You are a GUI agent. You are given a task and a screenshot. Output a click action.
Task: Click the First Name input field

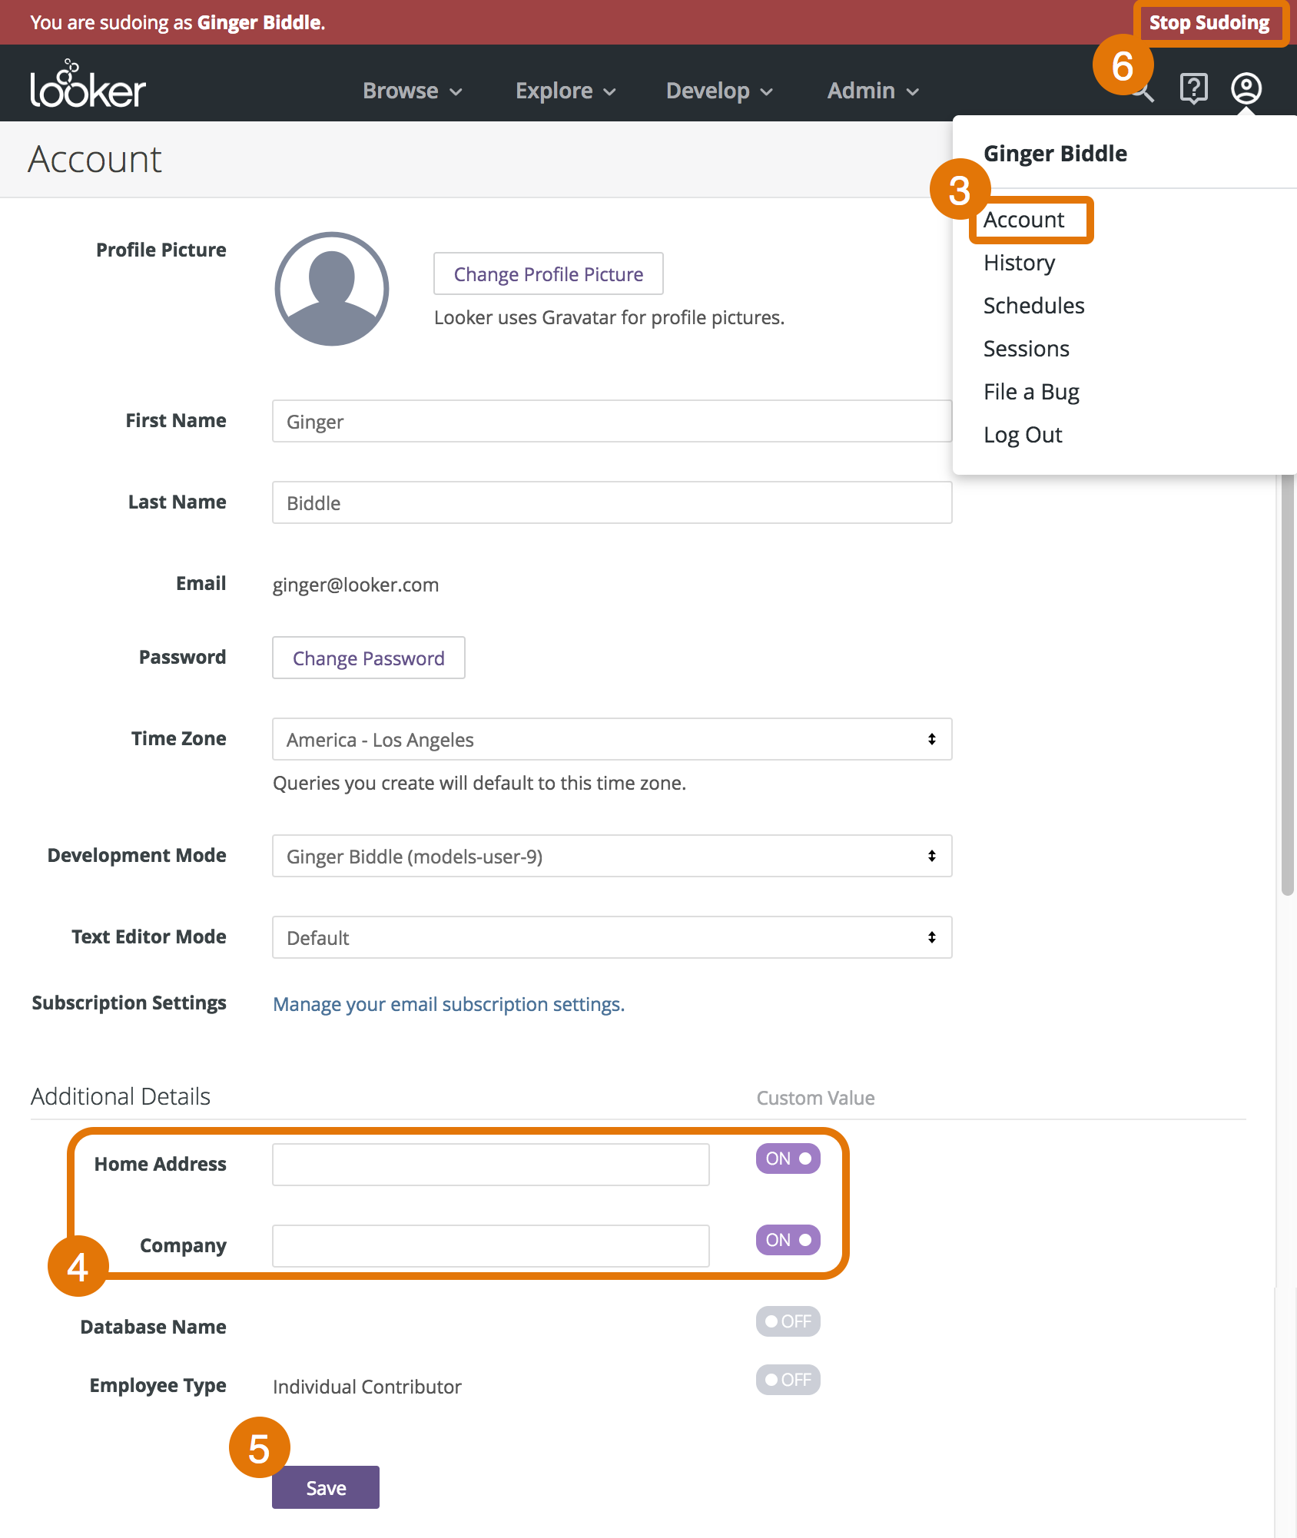612,421
